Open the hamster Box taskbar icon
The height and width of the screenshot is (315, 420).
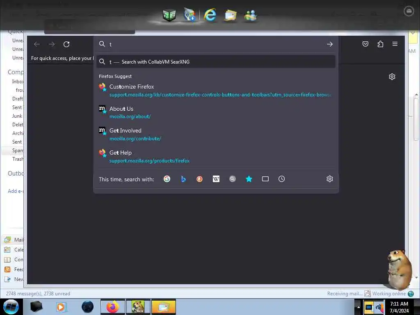(139, 307)
